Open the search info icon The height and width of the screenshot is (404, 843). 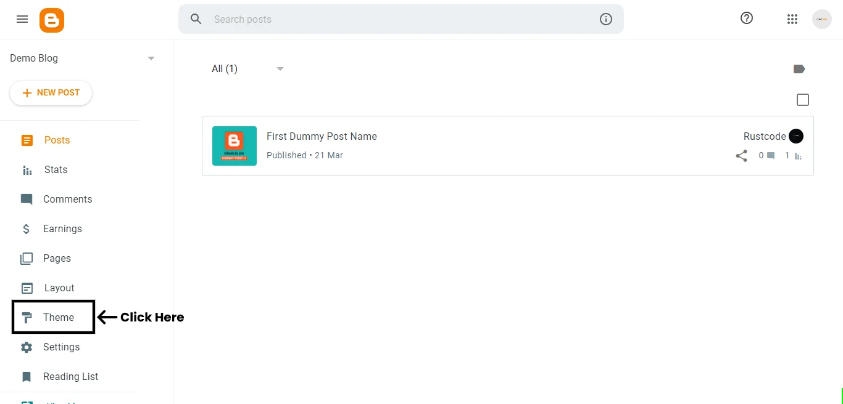(605, 19)
